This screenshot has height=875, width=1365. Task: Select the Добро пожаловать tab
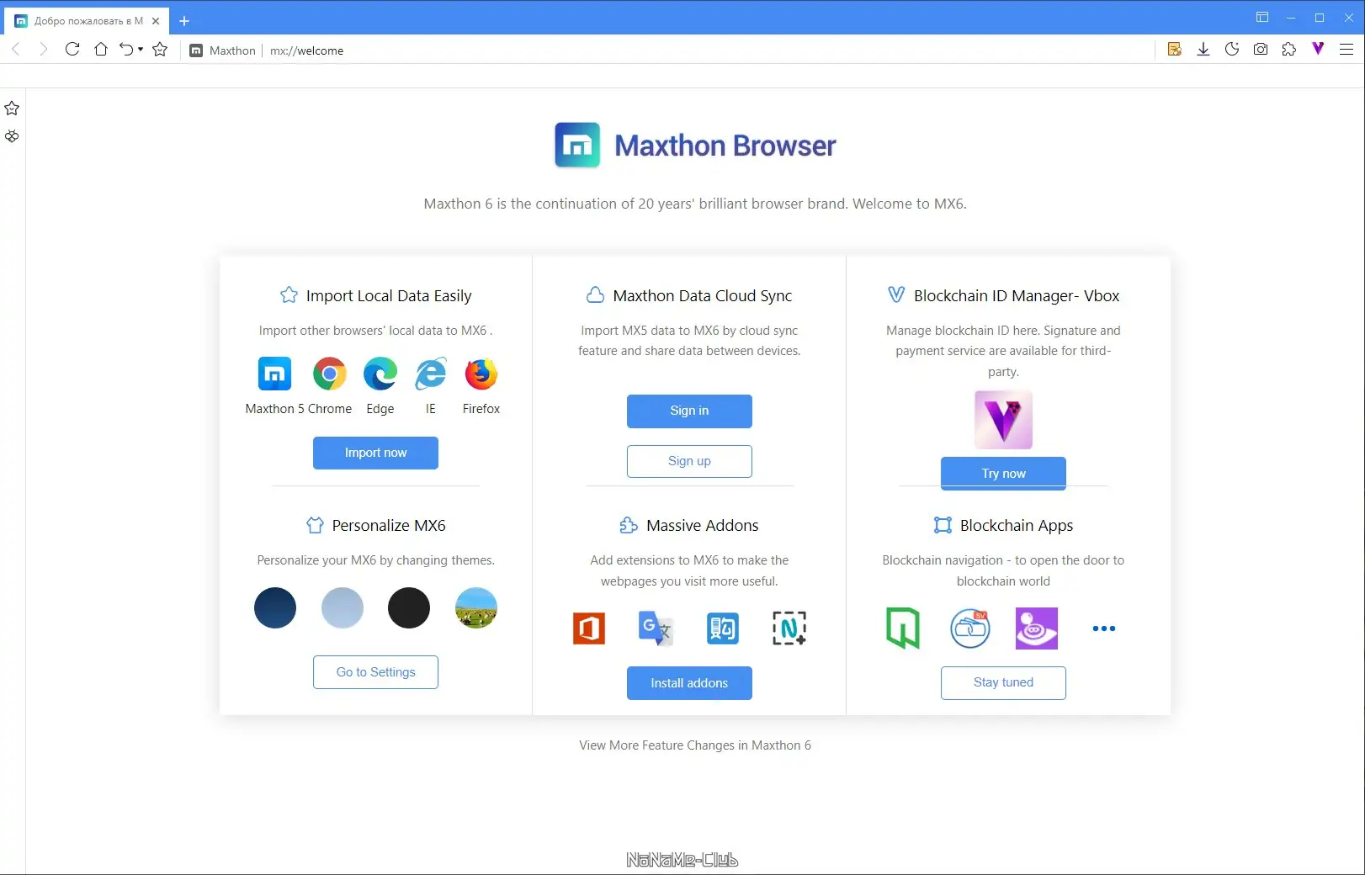[88, 21]
